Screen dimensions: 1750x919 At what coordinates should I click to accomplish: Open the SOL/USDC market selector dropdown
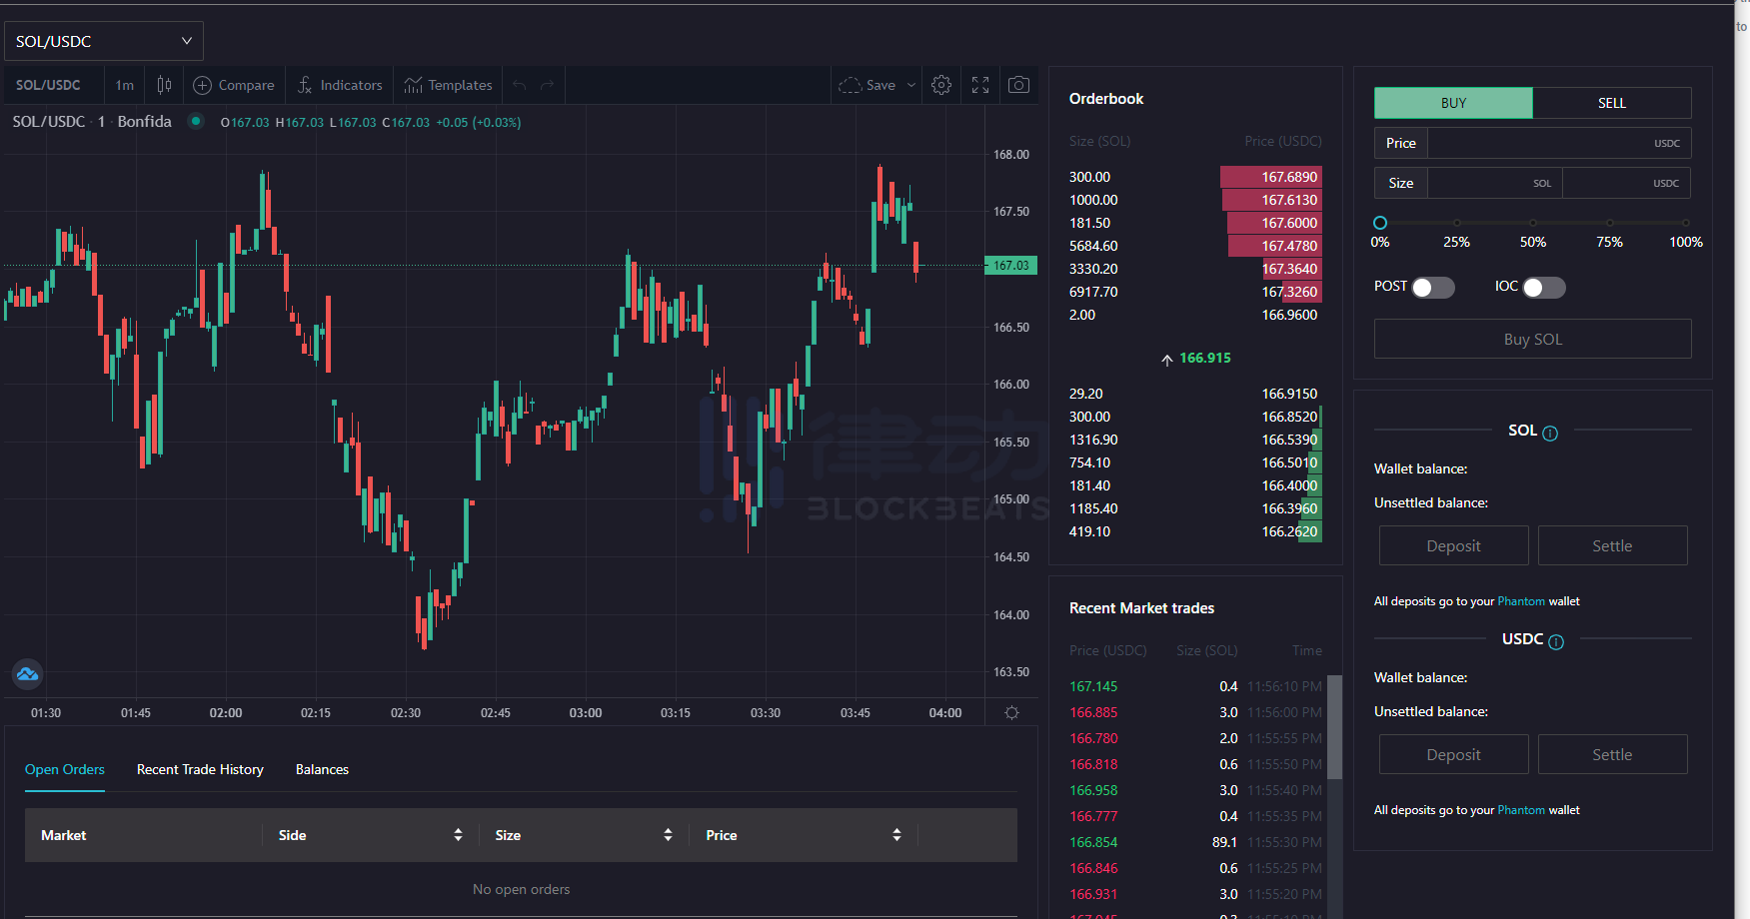tap(103, 40)
